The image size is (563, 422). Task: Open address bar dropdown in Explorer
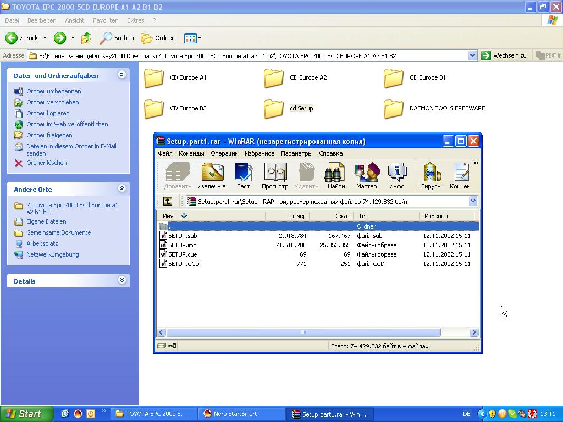[472, 55]
